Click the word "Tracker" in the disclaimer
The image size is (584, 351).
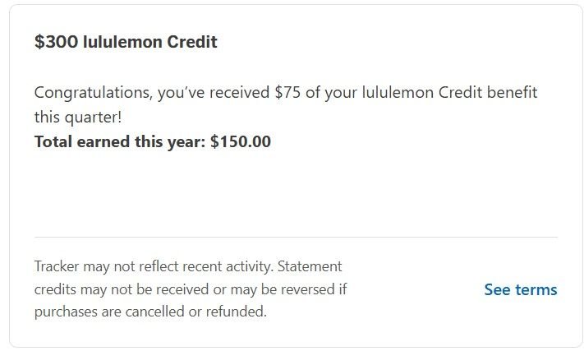(57, 267)
